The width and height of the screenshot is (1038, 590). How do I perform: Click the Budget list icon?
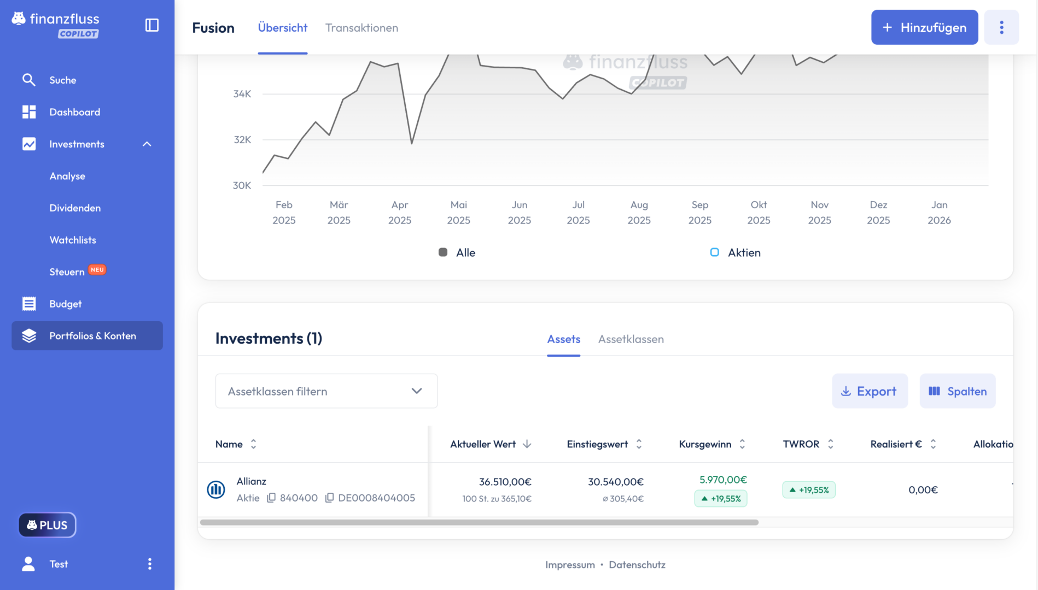[28, 304]
